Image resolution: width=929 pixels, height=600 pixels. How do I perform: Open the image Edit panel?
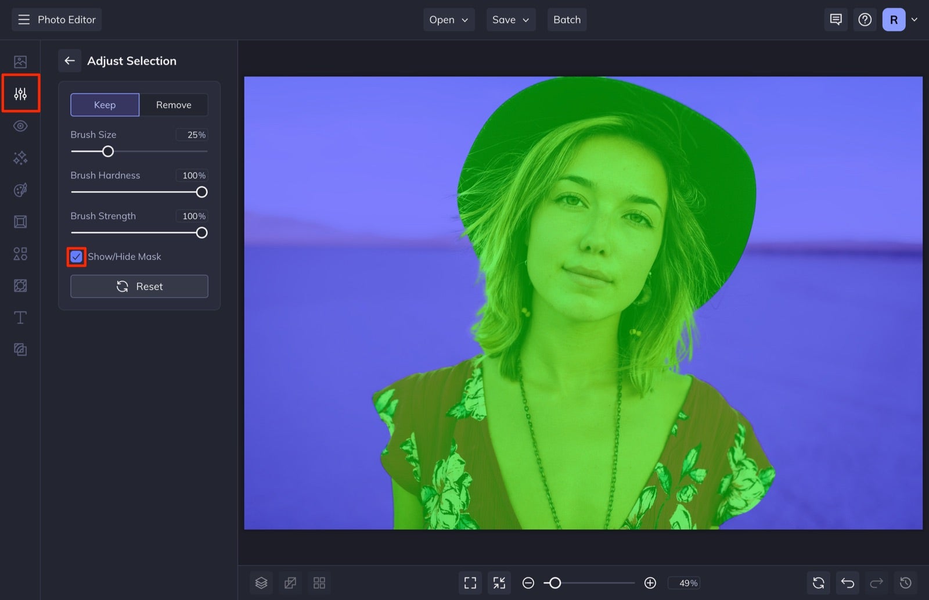[20, 60]
